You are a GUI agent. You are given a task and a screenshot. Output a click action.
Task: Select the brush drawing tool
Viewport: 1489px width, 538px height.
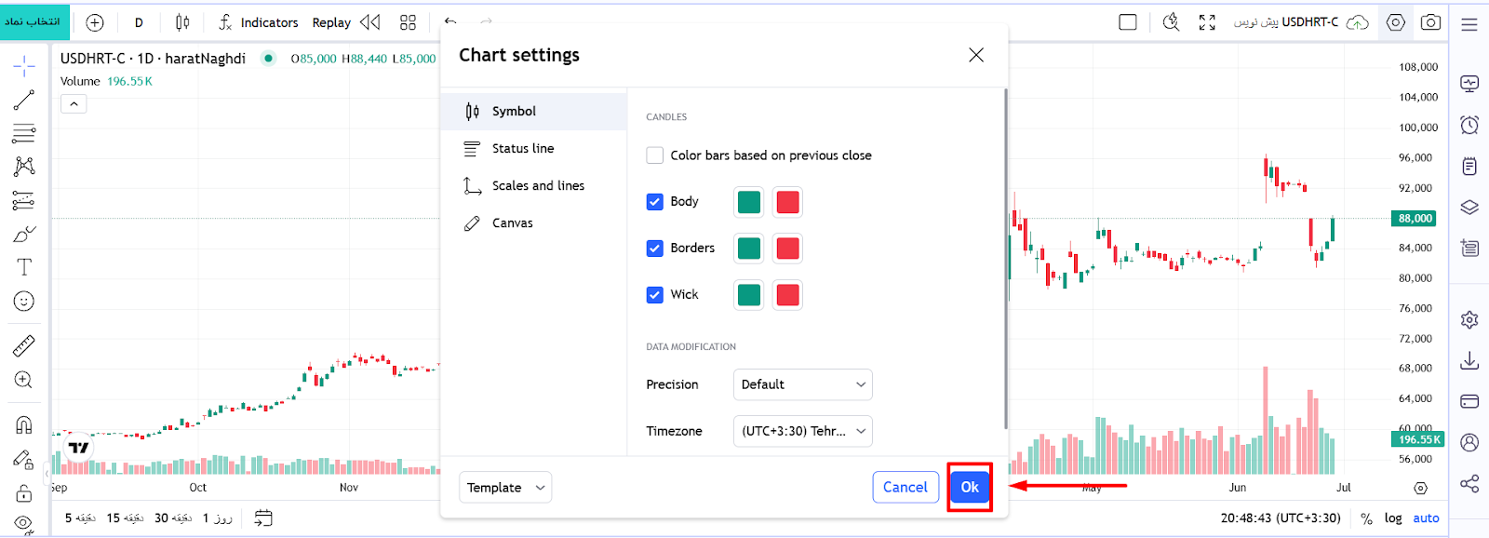point(24,234)
